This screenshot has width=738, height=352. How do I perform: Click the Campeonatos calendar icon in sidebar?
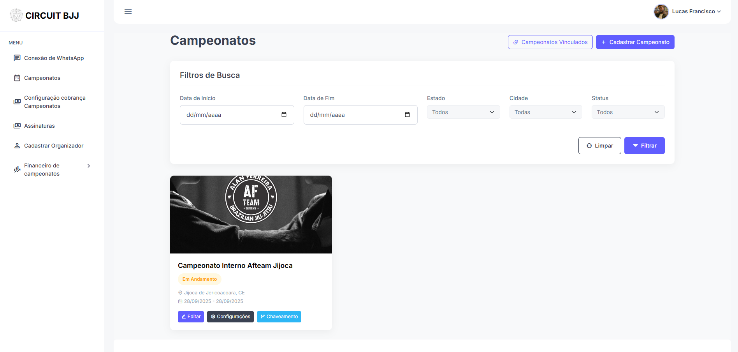[x=17, y=78]
